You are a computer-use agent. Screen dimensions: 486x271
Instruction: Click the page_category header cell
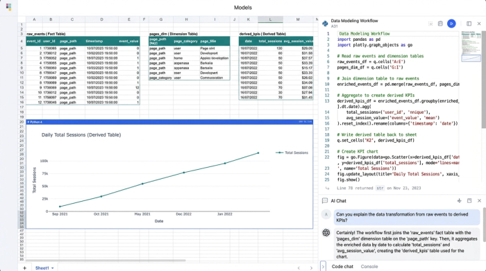pyautogui.click(x=186, y=41)
